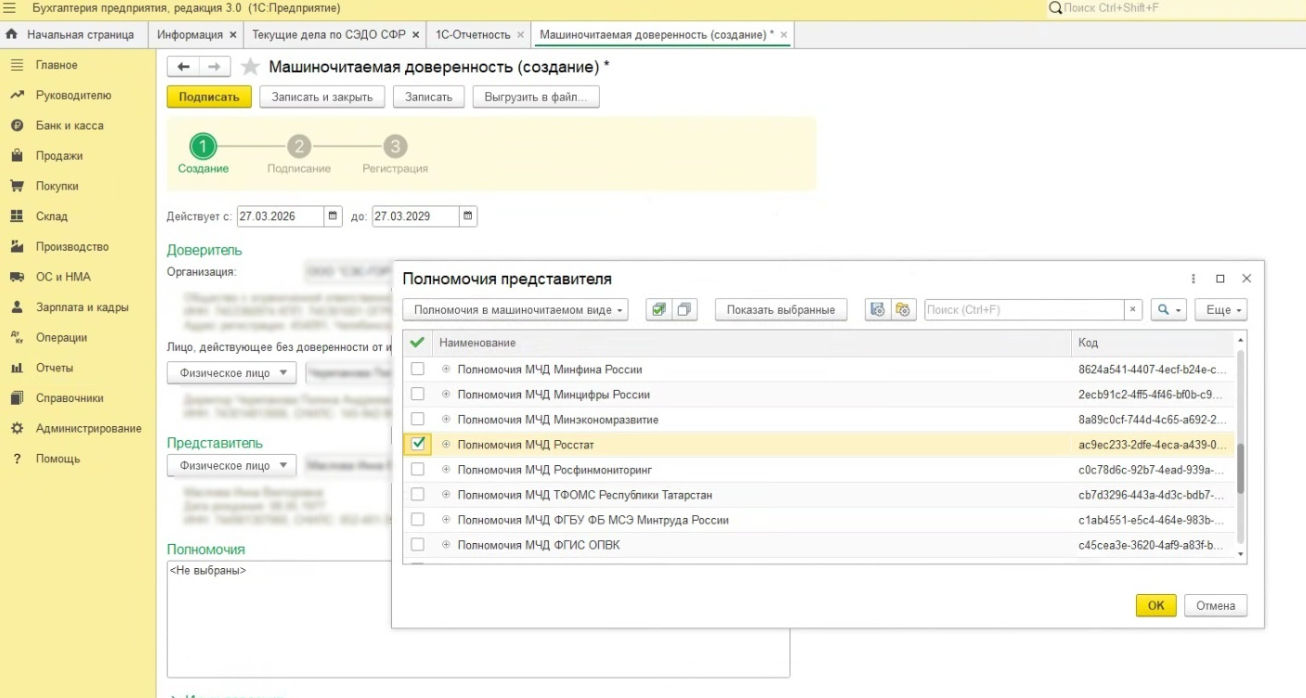Go back with the left arrow button
1306x698 pixels.
[x=183, y=67]
